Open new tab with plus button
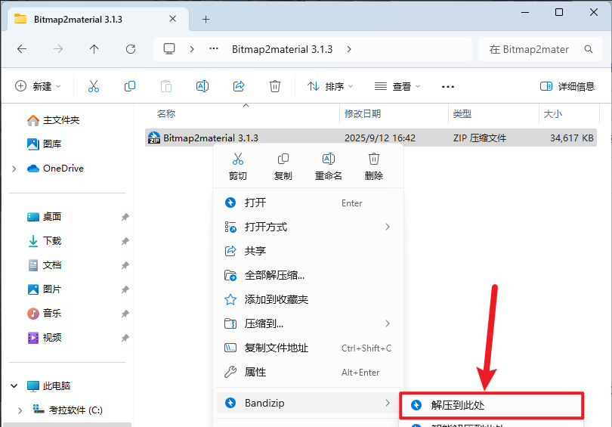Image resolution: width=612 pixels, height=427 pixels. [x=206, y=19]
